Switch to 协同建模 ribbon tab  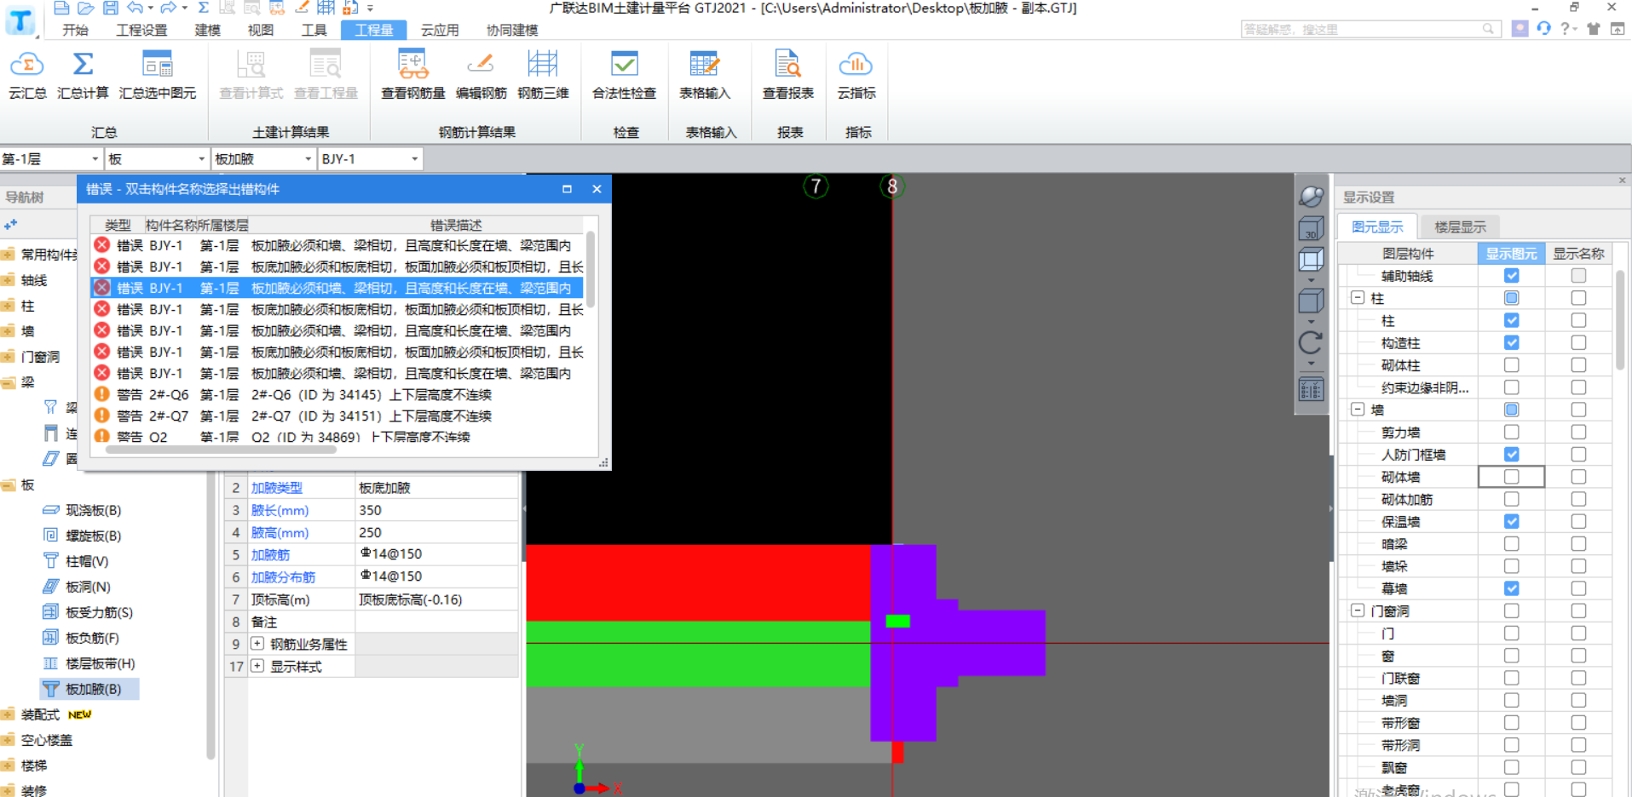(512, 30)
